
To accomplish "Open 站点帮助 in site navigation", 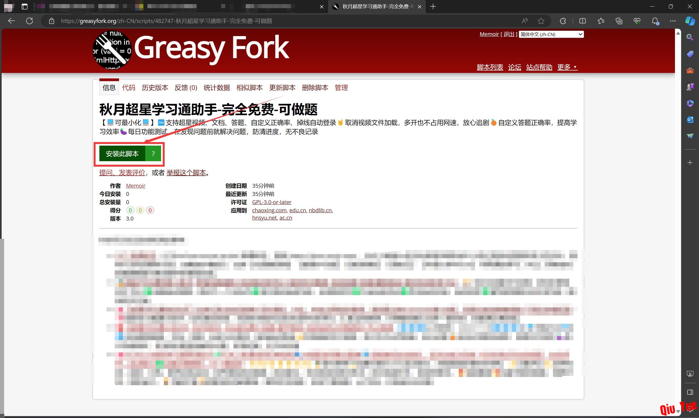I will [x=539, y=67].
